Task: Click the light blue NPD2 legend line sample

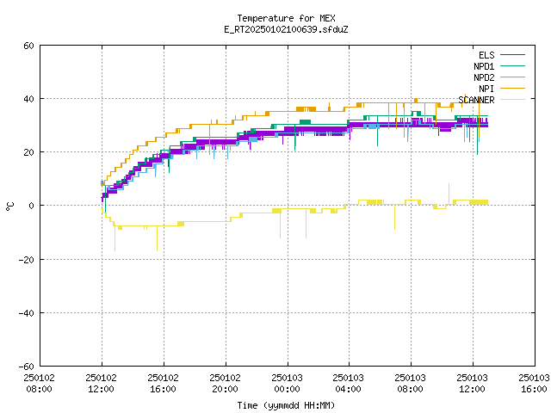Action: pyautogui.click(x=512, y=77)
